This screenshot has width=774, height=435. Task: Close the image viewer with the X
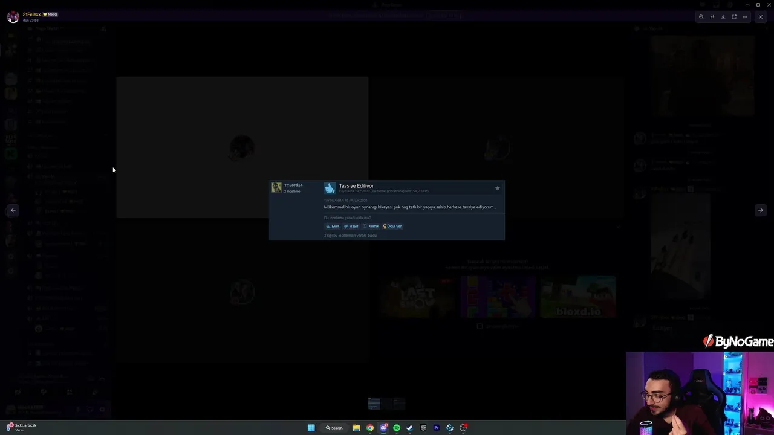pos(761,17)
